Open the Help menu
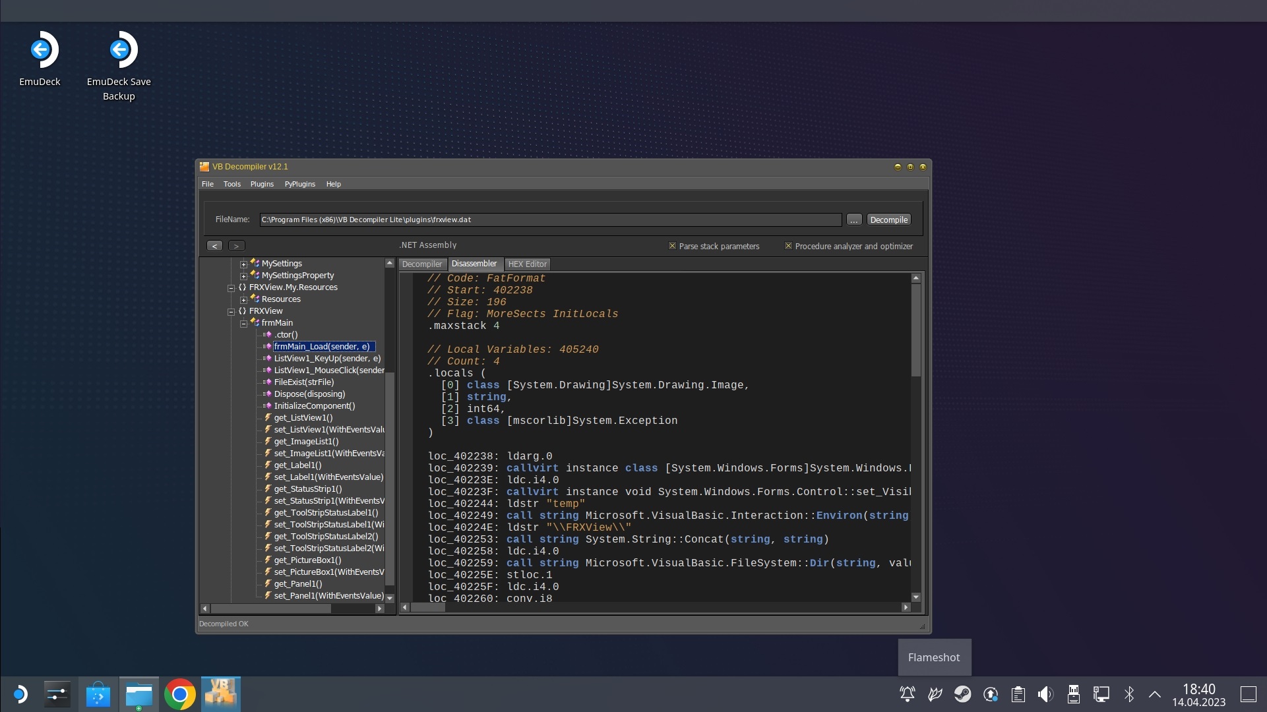The width and height of the screenshot is (1267, 712). point(334,184)
